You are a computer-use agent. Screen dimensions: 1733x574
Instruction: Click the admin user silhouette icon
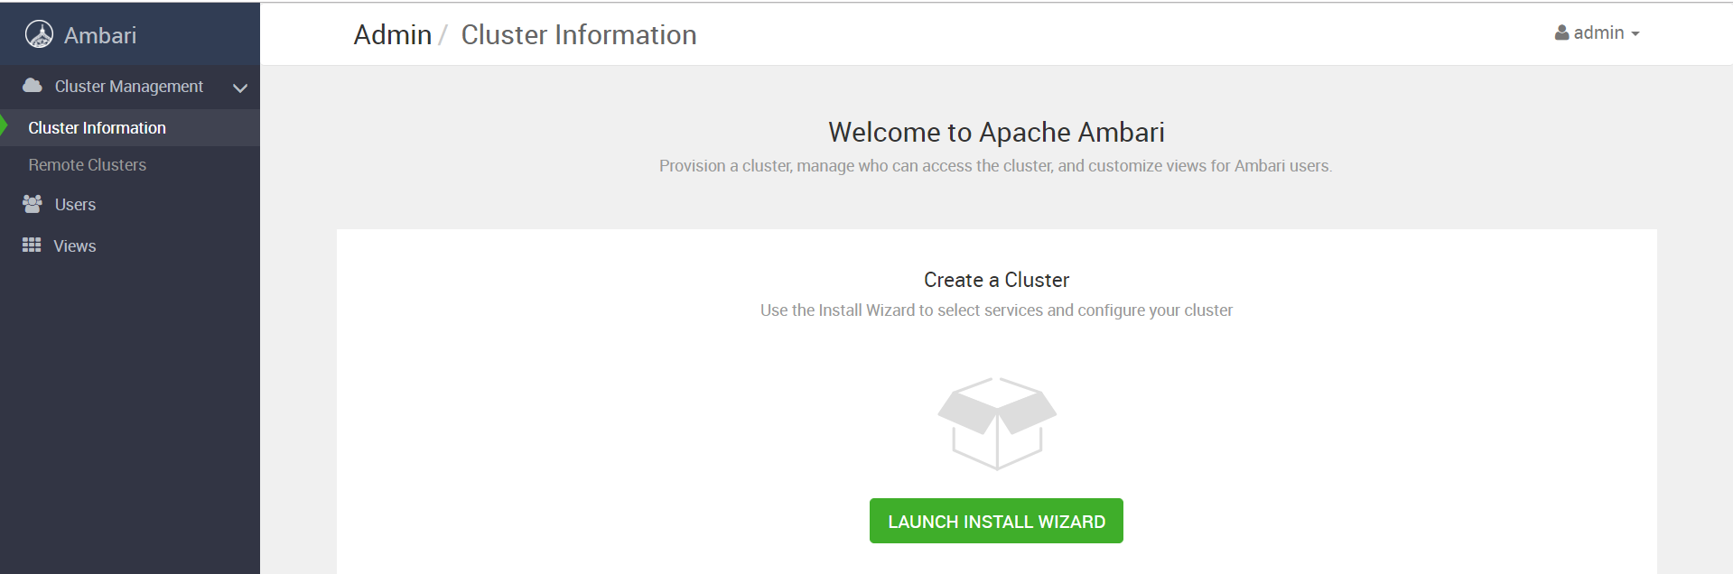(x=1561, y=33)
